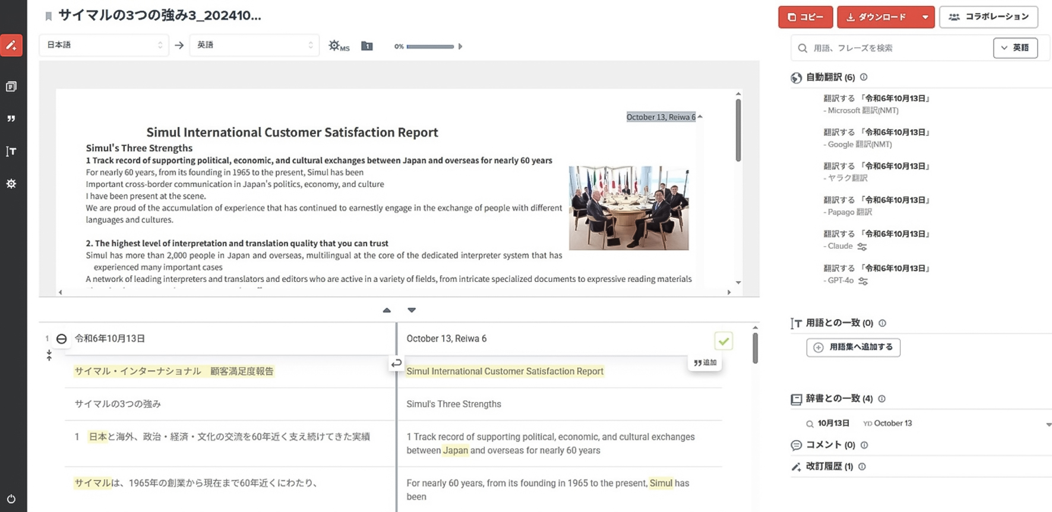
Task: Select the Claude translation suggestion
Action: click(x=876, y=240)
